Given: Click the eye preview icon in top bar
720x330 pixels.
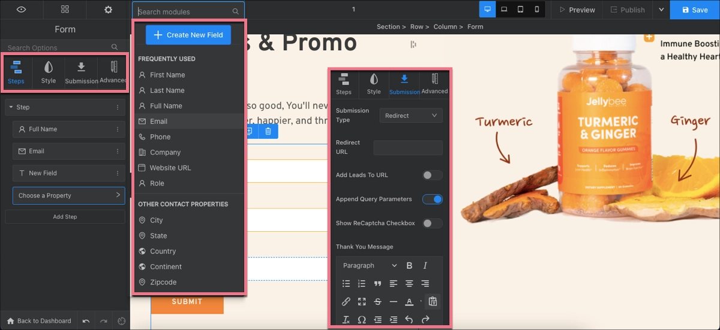Looking at the screenshot, I should (x=22, y=10).
